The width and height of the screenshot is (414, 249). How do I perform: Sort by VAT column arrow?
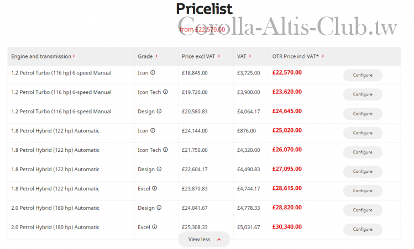(250, 56)
